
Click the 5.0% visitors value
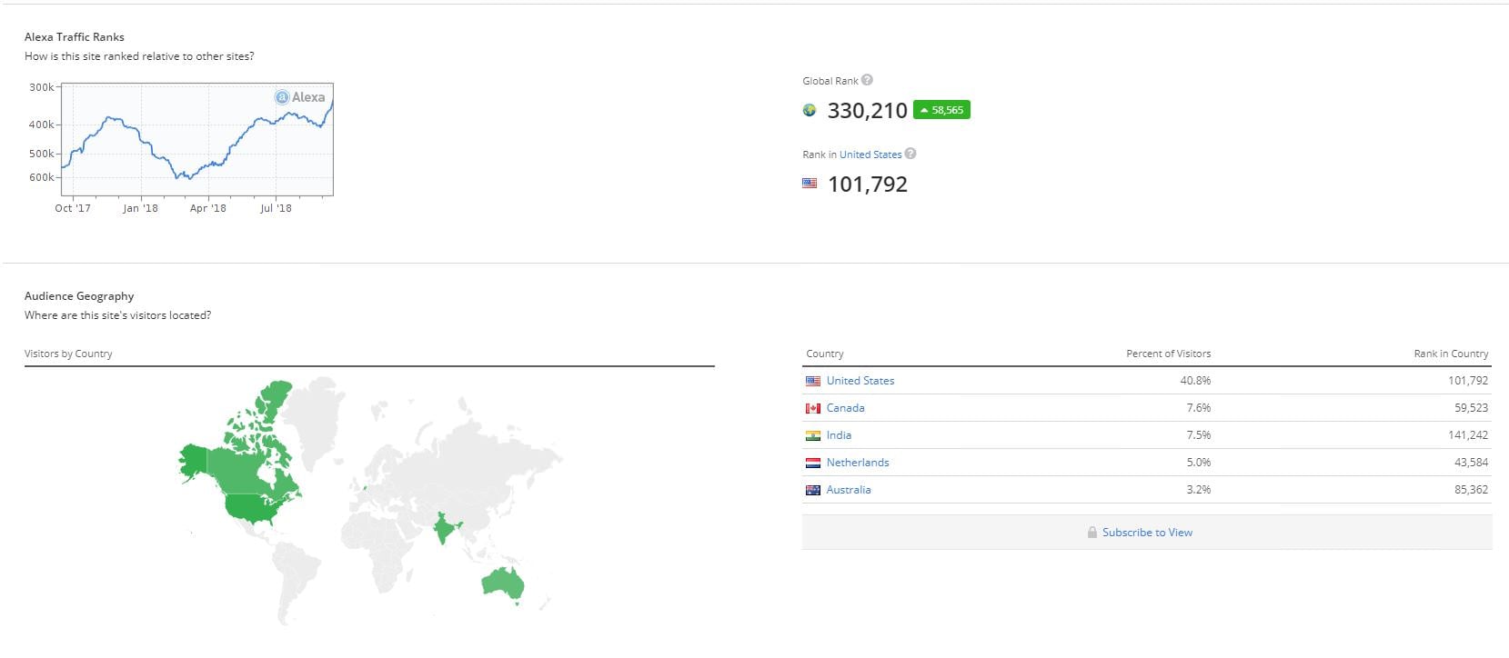pyautogui.click(x=1198, y=463)
